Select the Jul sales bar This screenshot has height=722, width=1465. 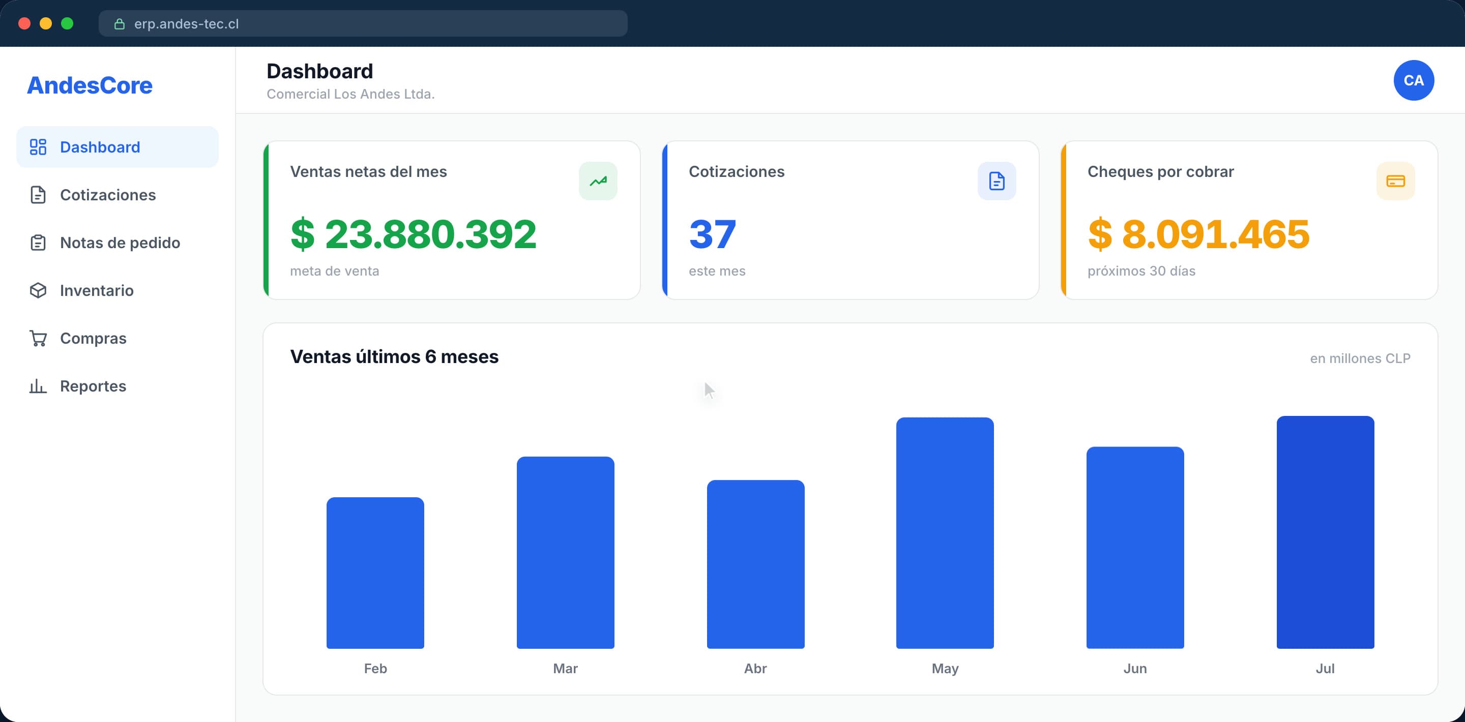[1325, 532]
